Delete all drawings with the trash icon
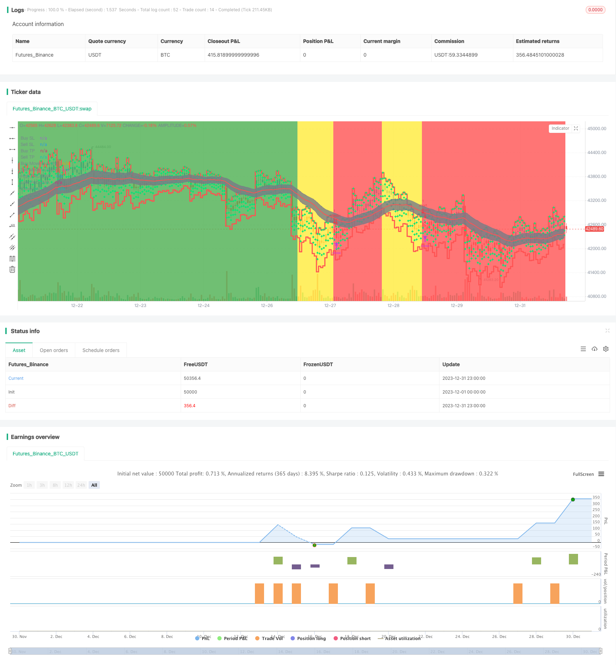The height and width of the screenshot is (665, 616). pyautogui.click(x=12, y=270)
